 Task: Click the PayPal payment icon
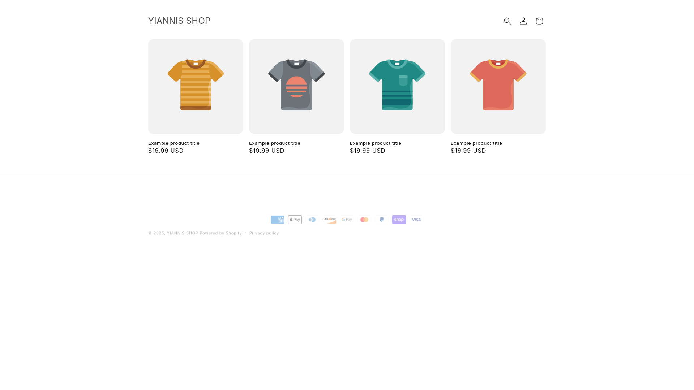click(382, 220)
